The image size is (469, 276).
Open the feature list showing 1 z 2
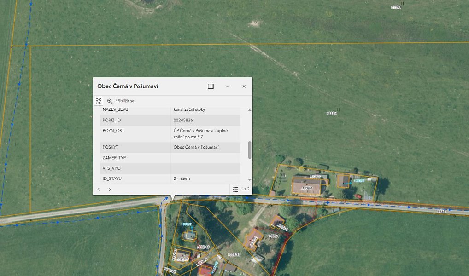pos(241,189)
